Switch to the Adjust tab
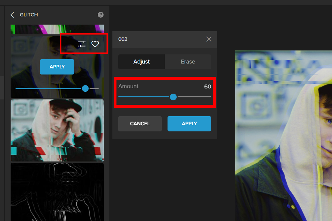Image resolution: width=332 pixels, height=221 pixels. coord(141,62)
